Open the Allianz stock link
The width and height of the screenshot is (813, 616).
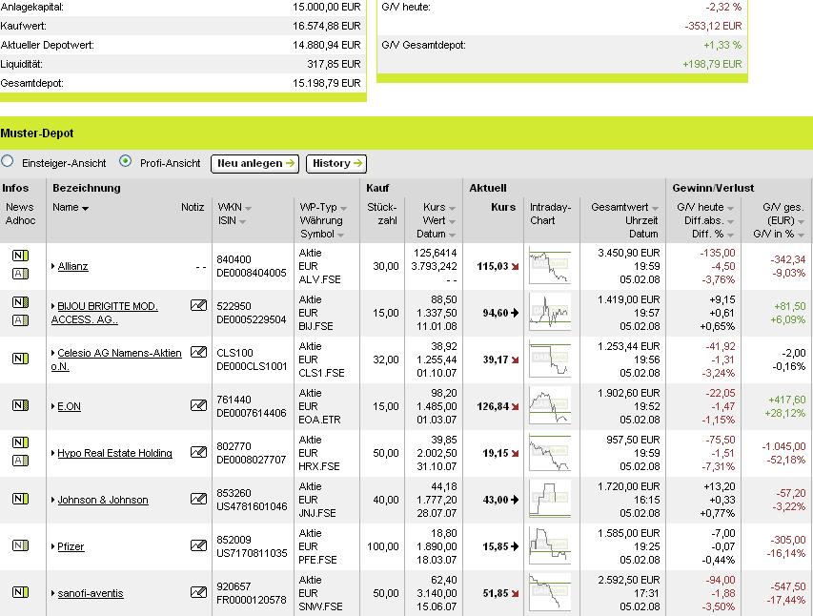point(72,266)
